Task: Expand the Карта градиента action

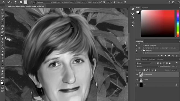Action: pos(143,45)
